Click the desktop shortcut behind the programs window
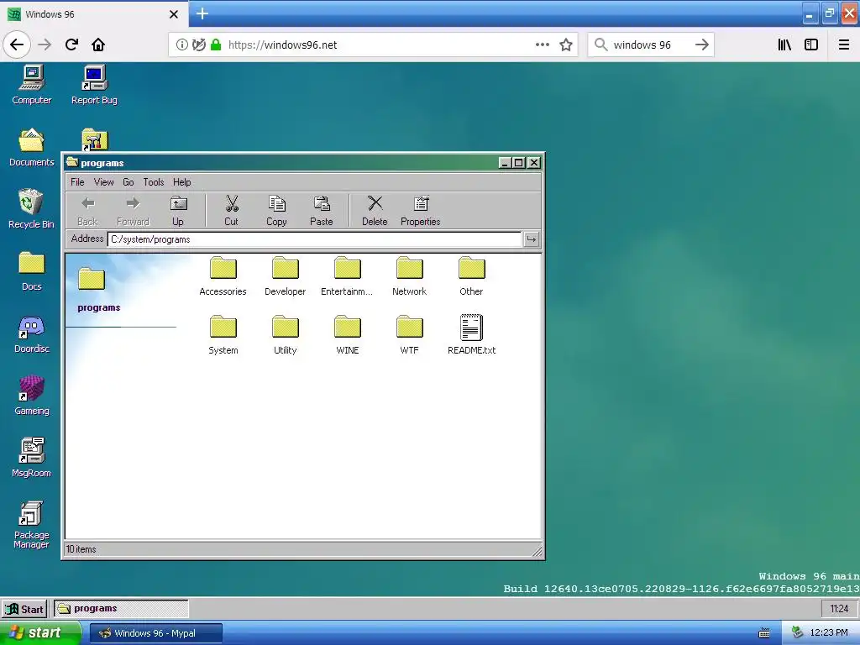This screenshot has width=860, height=645. (x=94, y=139)
